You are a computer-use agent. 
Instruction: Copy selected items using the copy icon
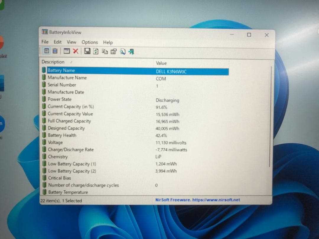[x=105, y=51]
